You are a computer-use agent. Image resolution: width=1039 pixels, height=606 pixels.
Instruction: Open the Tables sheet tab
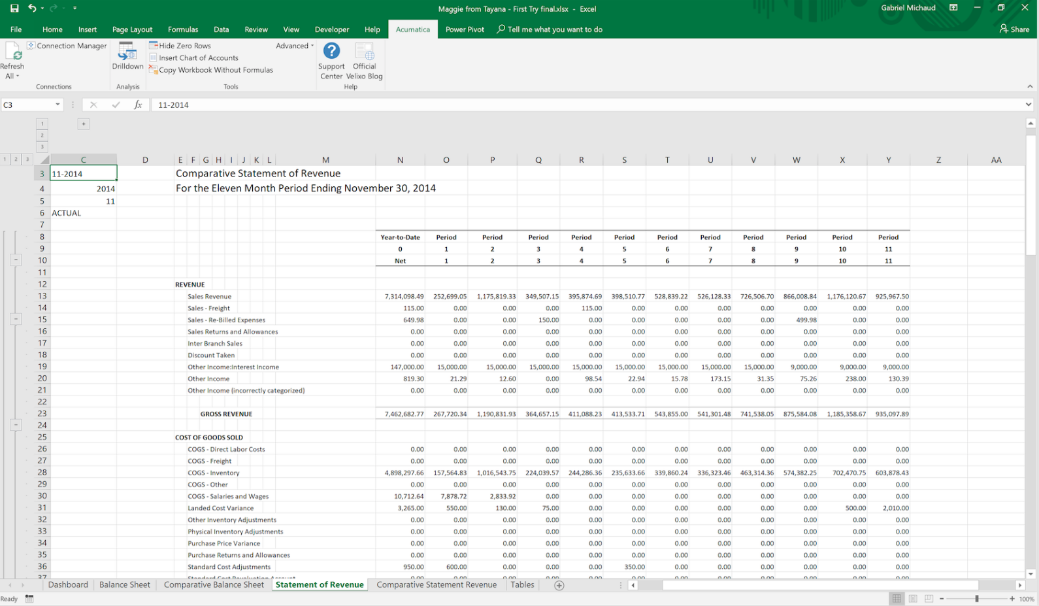[x=522, y=585]
